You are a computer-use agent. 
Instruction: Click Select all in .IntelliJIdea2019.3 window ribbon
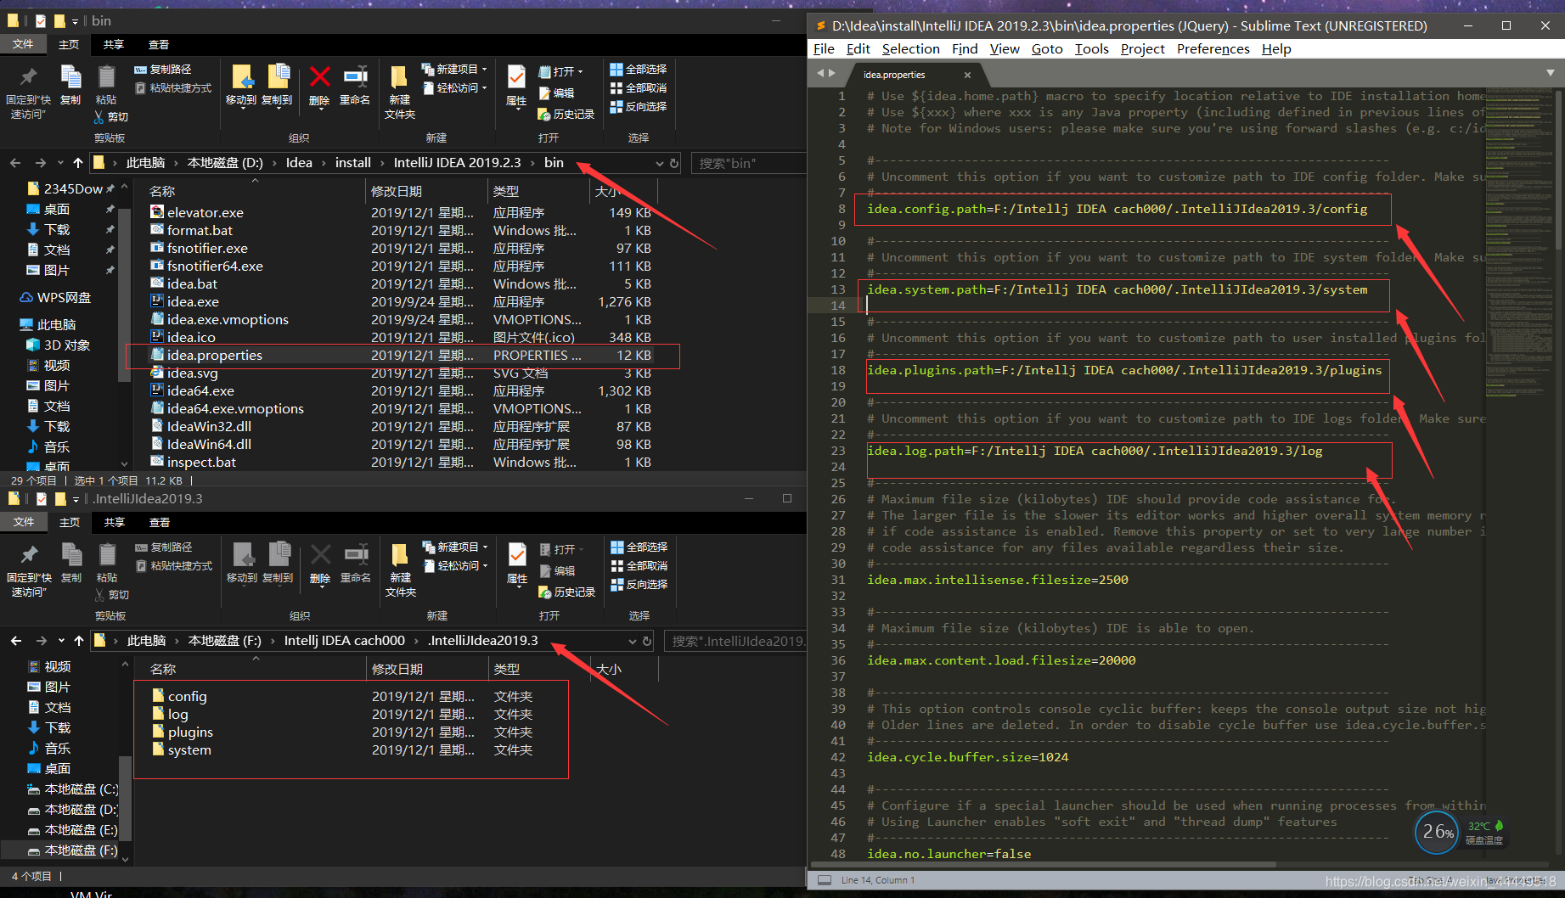point(639,547)
